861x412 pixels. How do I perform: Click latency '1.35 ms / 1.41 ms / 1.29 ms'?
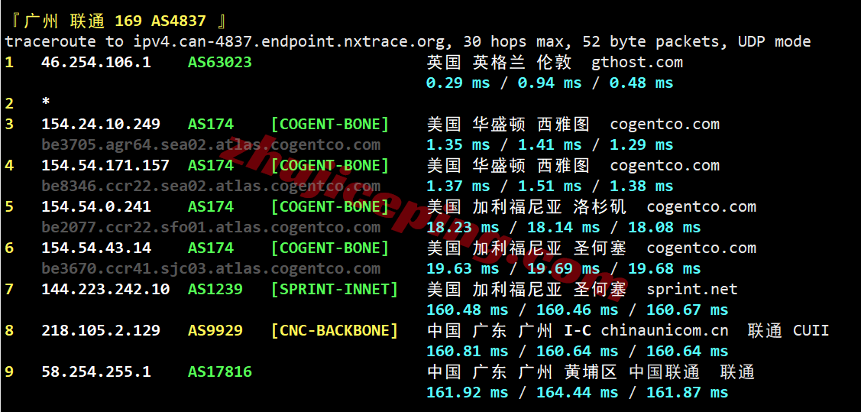point(549,145)
